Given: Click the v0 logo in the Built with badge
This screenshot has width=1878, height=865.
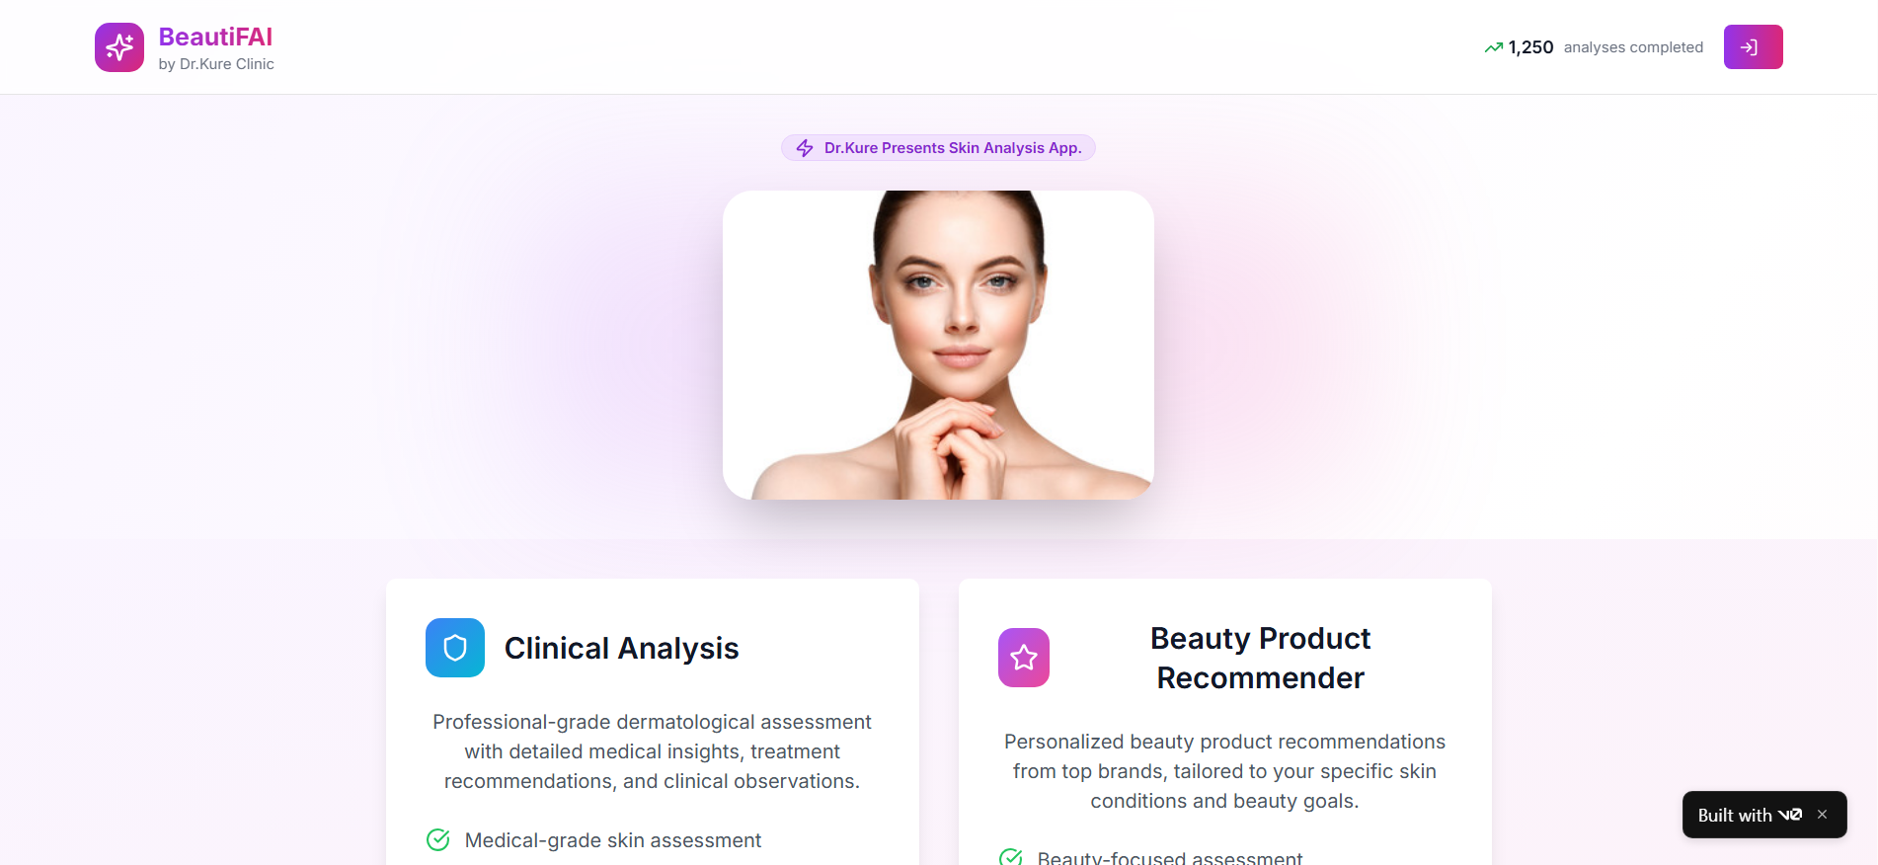Looking at the screenshot, I should 1790,815.
